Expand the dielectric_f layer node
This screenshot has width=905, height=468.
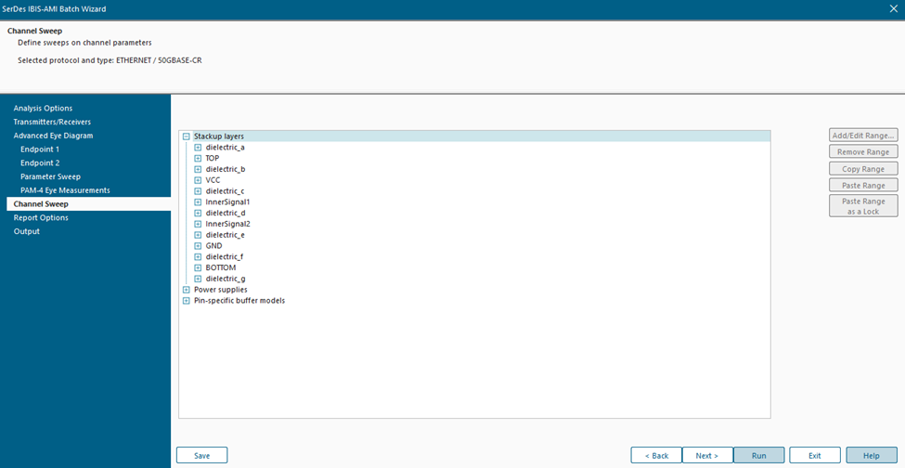coord(198,257)
